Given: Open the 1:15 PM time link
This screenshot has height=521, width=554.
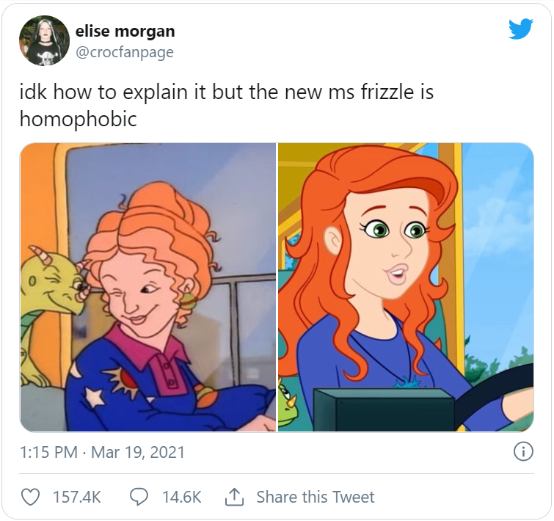Looking at the screenshot, I should click(x=48, y=452).
